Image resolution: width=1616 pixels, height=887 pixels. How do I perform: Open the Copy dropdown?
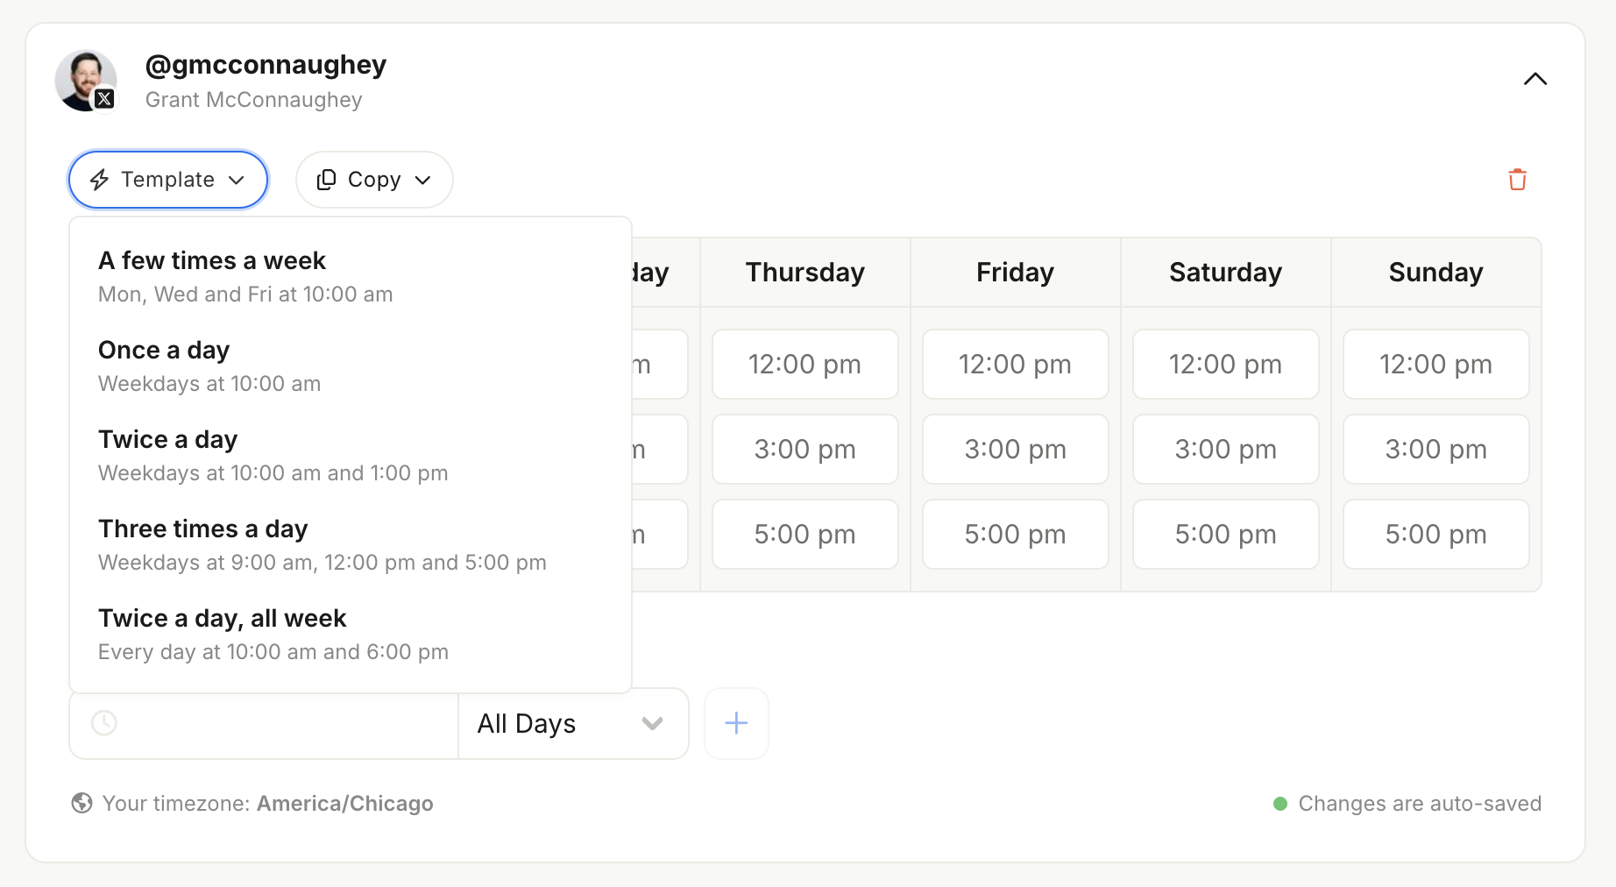click(x=374, y=180)
